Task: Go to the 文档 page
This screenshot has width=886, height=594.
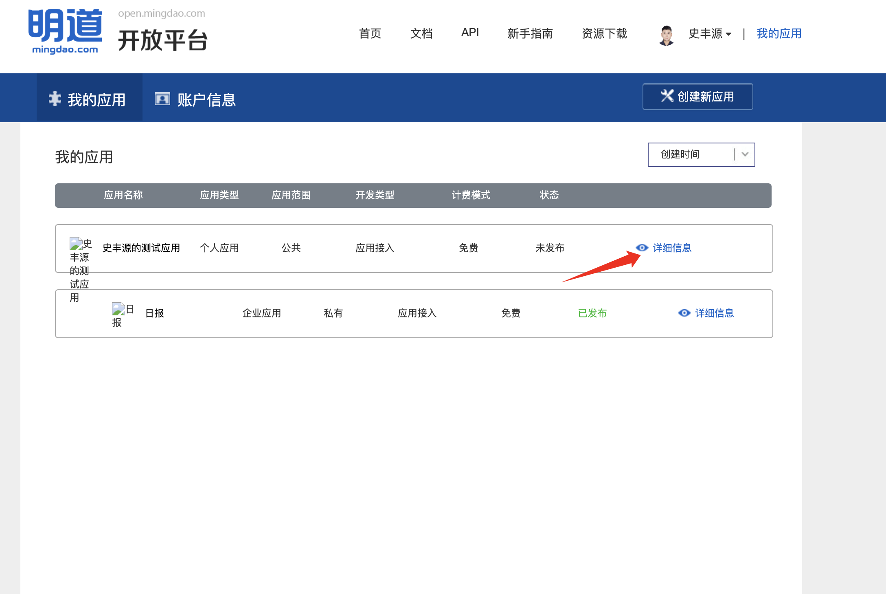Action: click(421, 33)
